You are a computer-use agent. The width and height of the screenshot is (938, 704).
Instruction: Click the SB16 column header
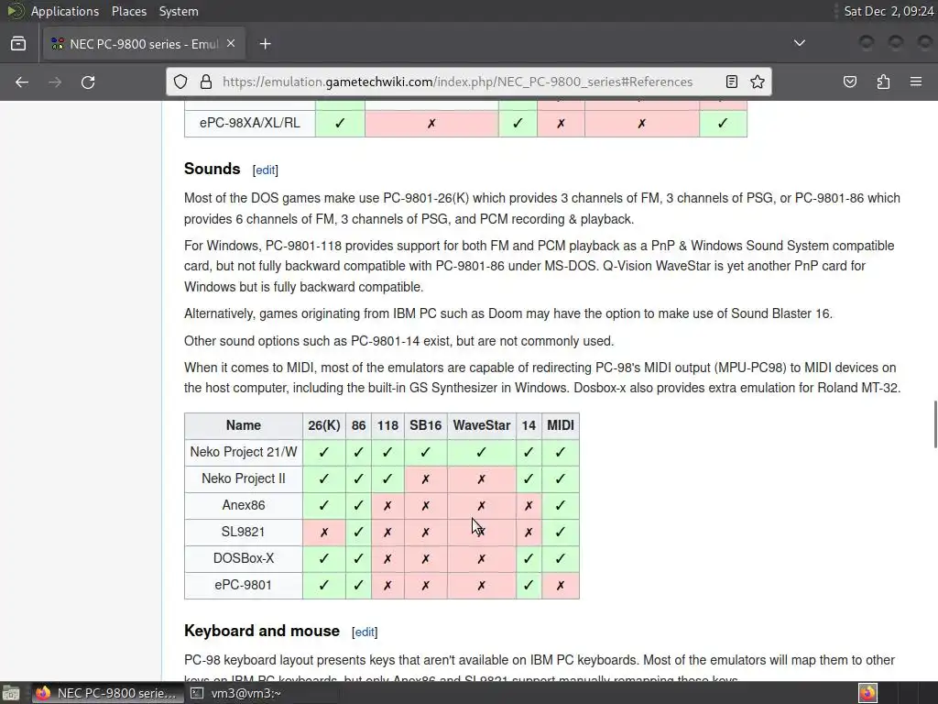click(425, 425)
